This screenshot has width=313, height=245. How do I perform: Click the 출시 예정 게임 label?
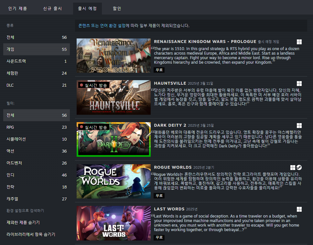(268, 42)
